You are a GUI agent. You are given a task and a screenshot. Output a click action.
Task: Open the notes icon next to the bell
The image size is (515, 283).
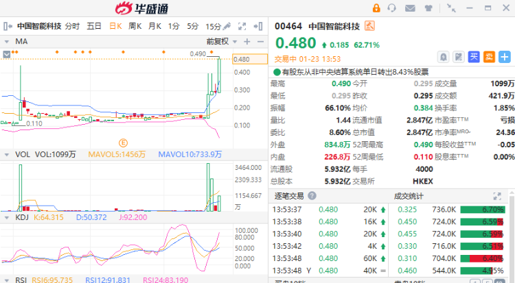click(458, 57)
